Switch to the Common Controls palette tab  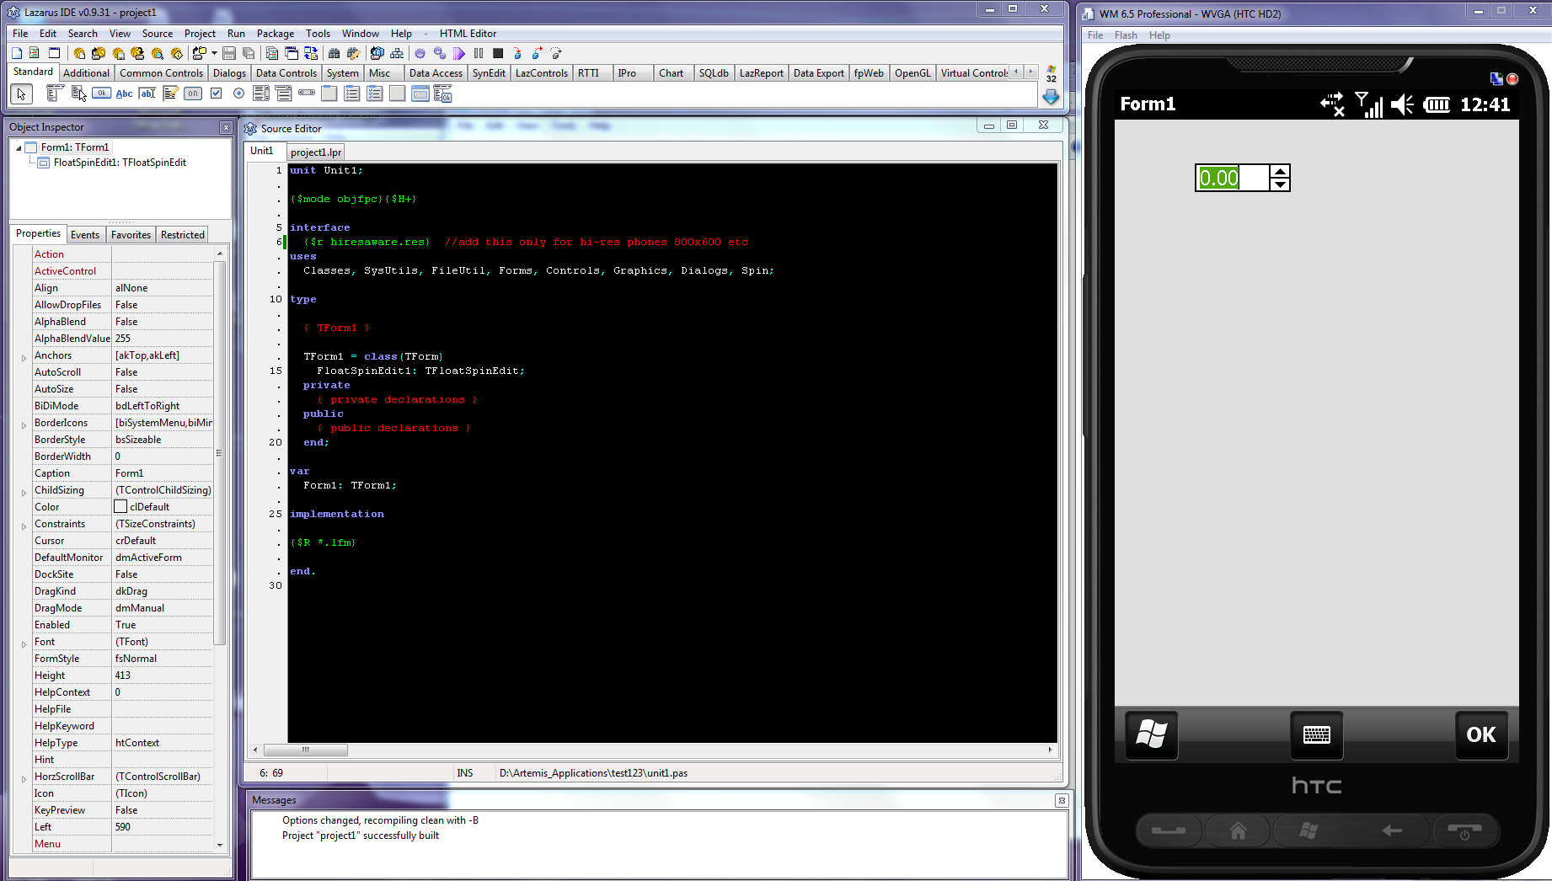tap(161, 73)
